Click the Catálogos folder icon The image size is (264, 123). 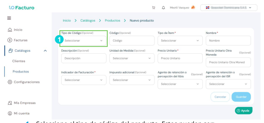click(11, 50)
